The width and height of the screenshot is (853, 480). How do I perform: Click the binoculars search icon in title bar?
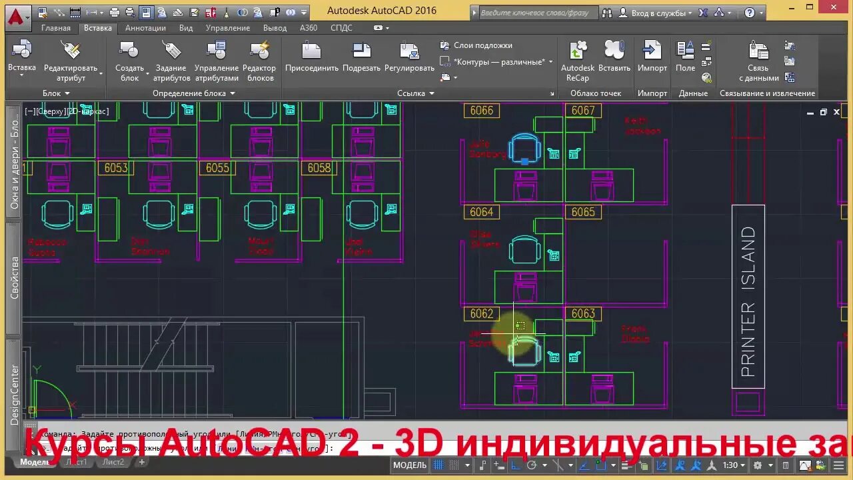tap(607, 13)
